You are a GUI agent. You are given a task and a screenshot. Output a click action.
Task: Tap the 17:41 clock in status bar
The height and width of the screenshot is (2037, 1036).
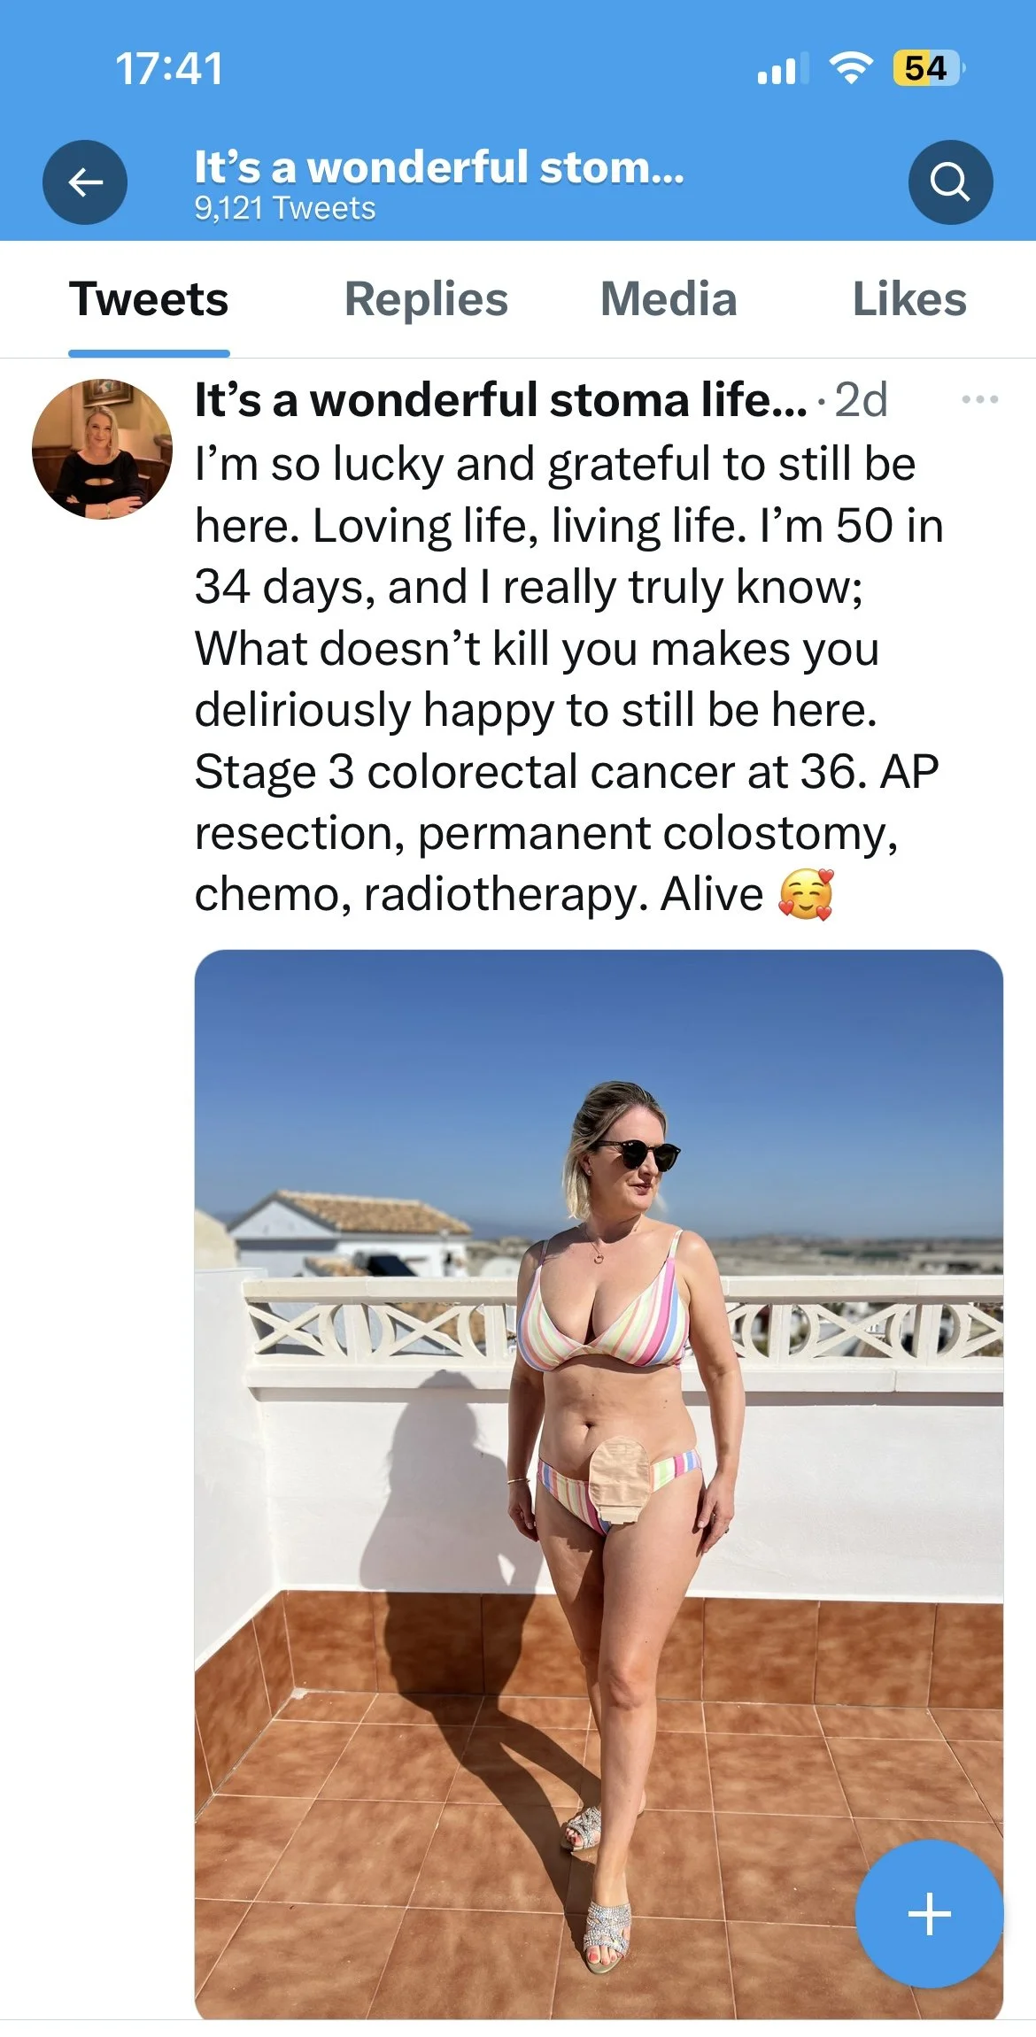169,68
